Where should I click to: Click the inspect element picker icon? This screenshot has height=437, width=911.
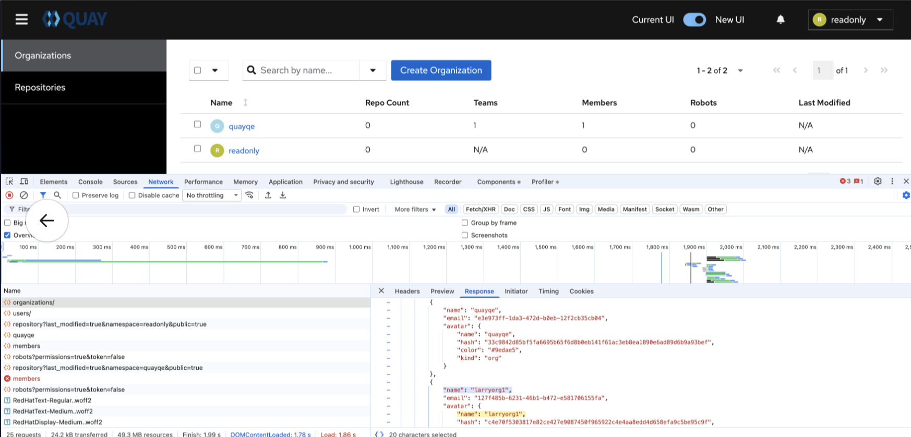(9, 181)
